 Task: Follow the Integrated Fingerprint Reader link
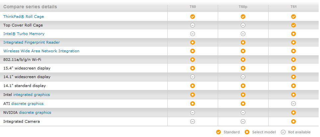click(x=32, y=42)
